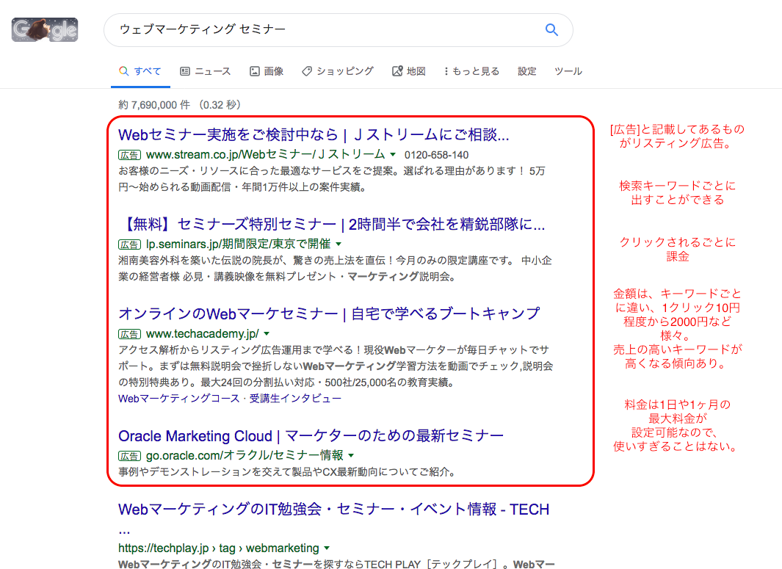The height and width of the screenshot is (569, 782).
Task: Open the Webマーケティングコース sitelink
Action: click(179, 399)
